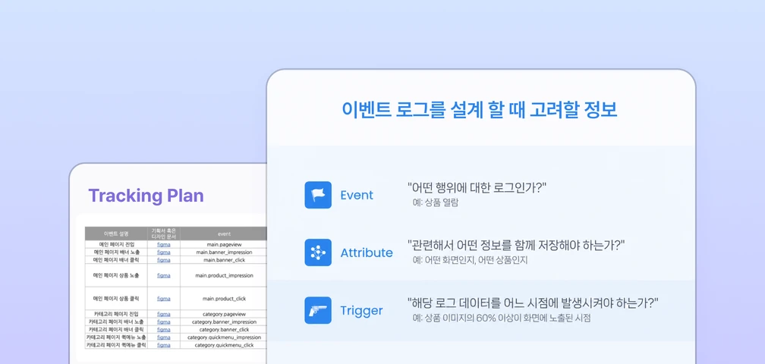Click the 'event' column header
This screenshot has height=364, width=765.
point(224,234)
